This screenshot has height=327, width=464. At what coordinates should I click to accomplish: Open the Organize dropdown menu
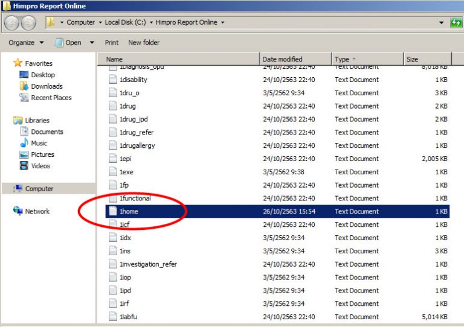click(26, 43)
